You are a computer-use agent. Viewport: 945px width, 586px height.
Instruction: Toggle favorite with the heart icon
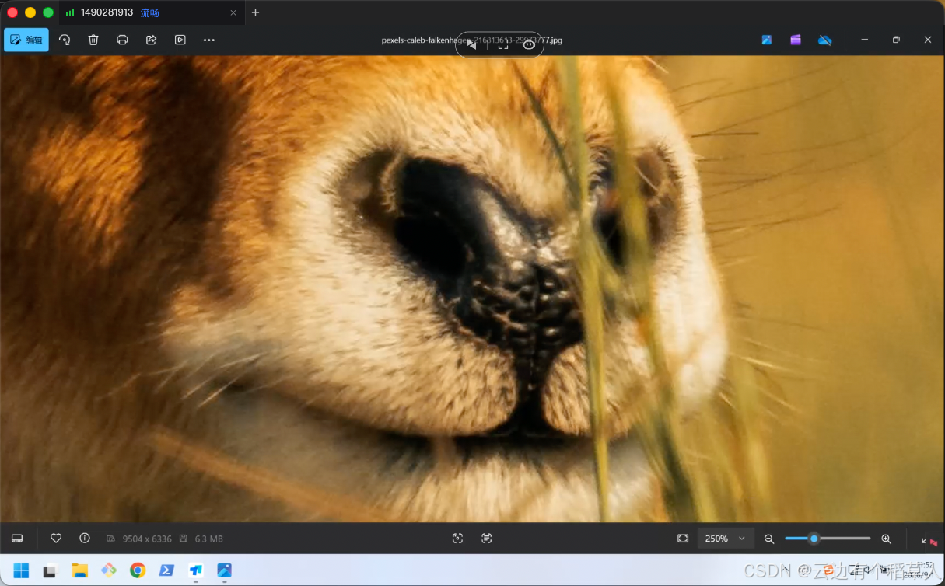click(56, 538)
